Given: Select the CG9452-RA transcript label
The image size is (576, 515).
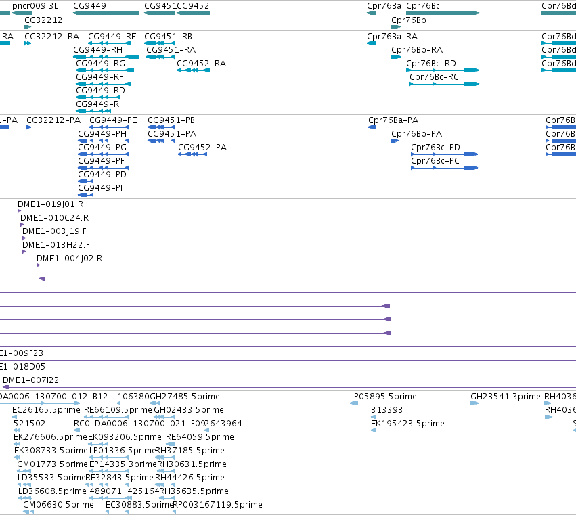Looking at the screenshot, I should tap(201, 64).
